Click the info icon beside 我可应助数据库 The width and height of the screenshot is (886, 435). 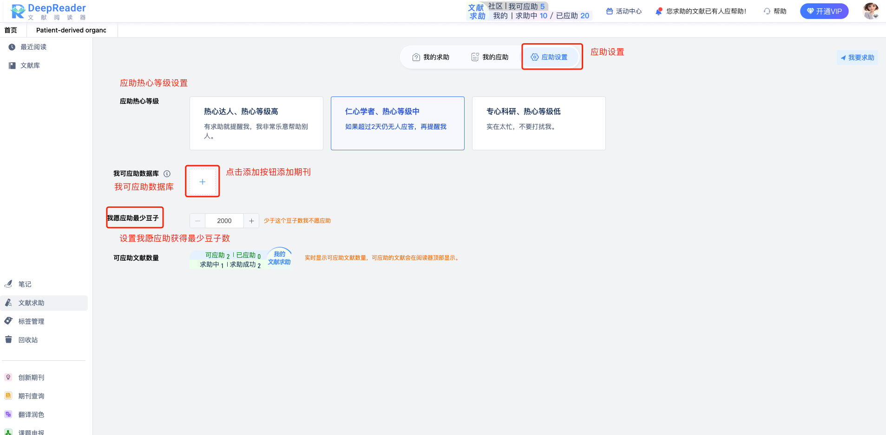167,173
